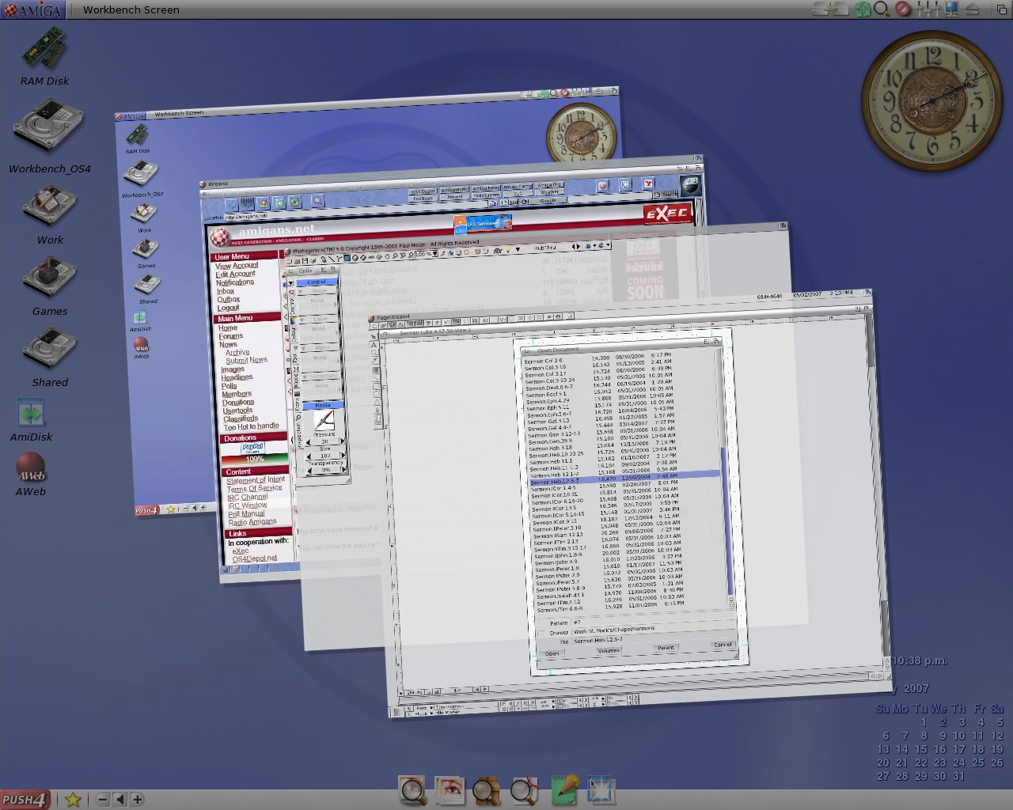Open the RAM Disk desktop icon

(x=44, y=47)
